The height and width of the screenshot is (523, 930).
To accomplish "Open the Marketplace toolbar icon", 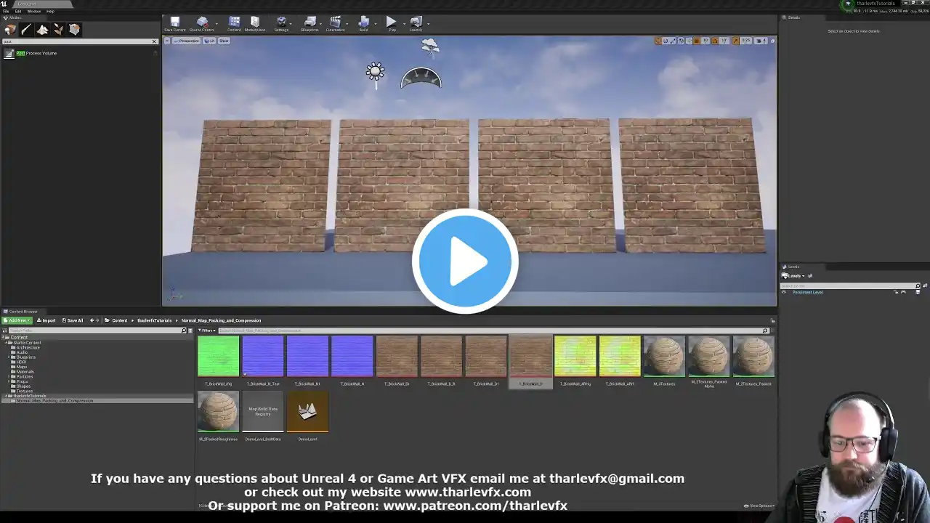I will pos(255,23).
